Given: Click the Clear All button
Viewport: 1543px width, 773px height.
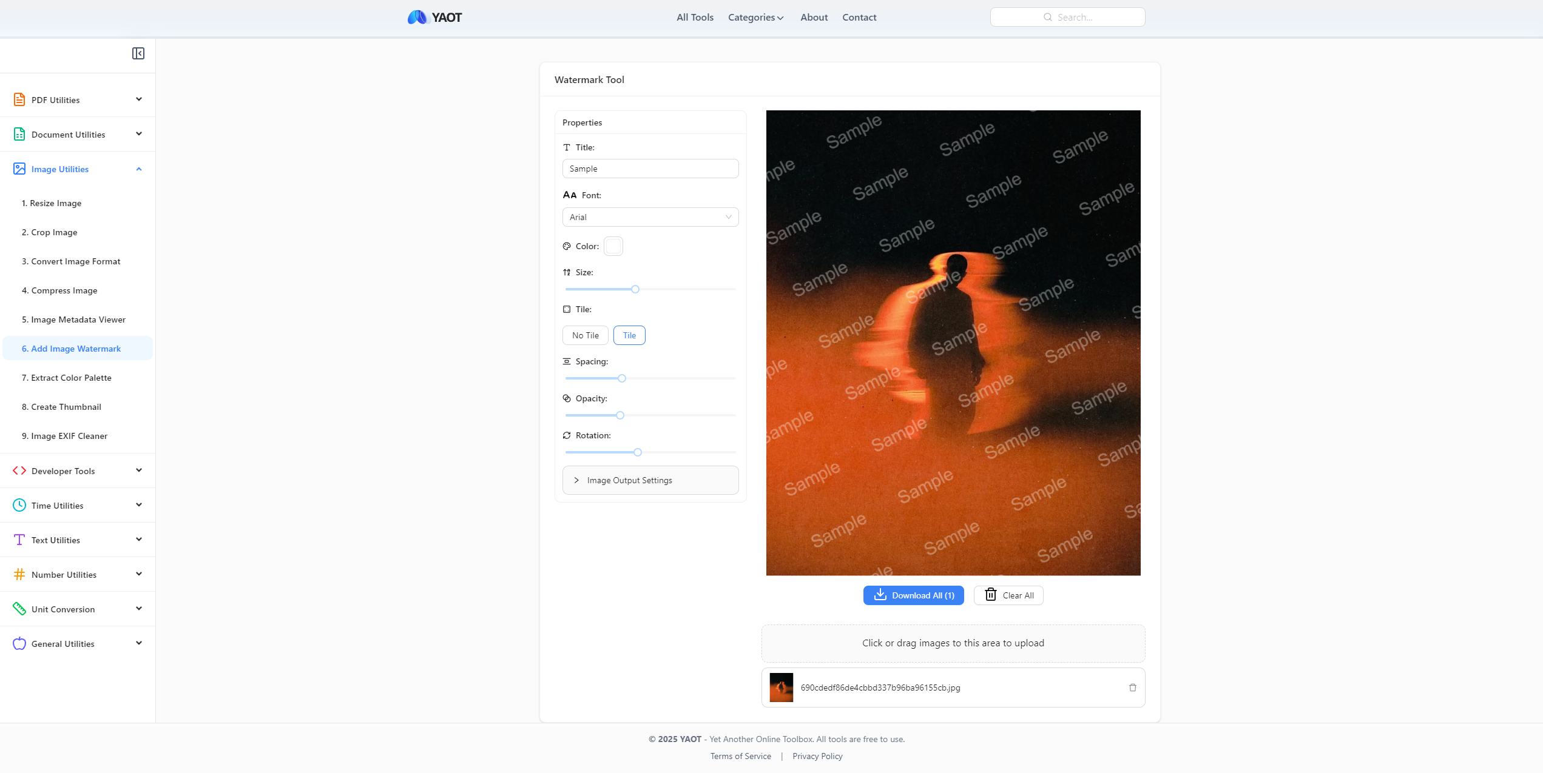Looking at the screenshot, I should coord(1008,595).
